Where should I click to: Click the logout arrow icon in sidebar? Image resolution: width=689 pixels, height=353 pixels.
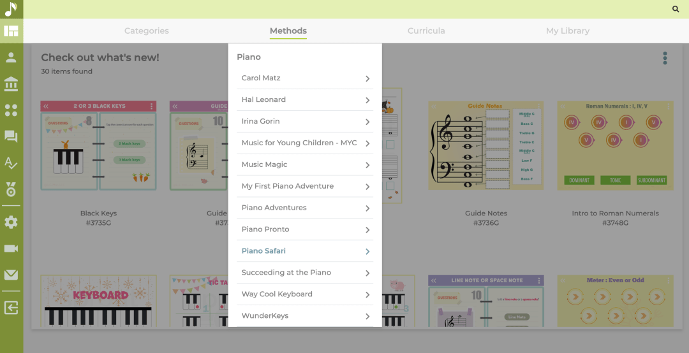click(x=11, y=308)
